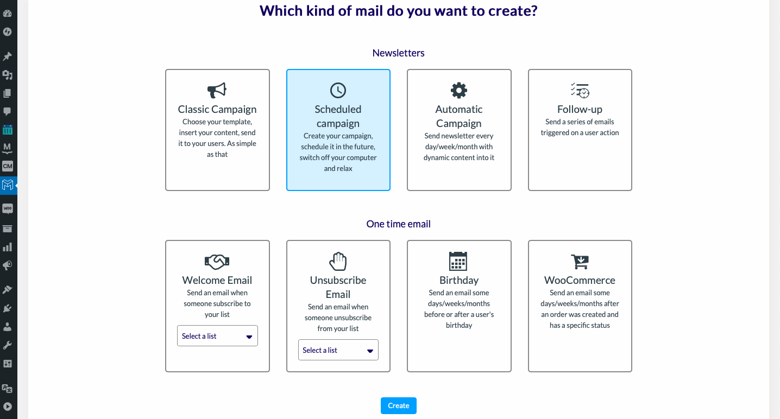The height and width of the screenshot is (419, 780).
Task: Open Marketing megaphone sidebar icon
Action: point(8,265)
